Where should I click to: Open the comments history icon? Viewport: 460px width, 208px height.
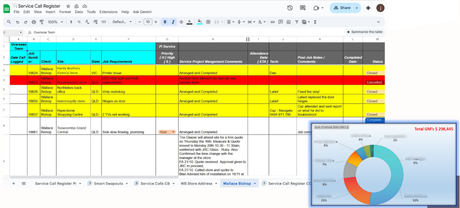tap(303, 8)
